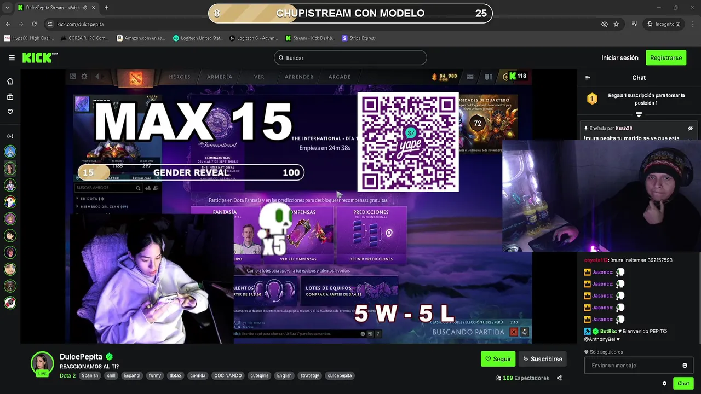This screenshot has height=394, width=701.
Task: Expand the gift leaderboard chevron
Action: point(639,114)
